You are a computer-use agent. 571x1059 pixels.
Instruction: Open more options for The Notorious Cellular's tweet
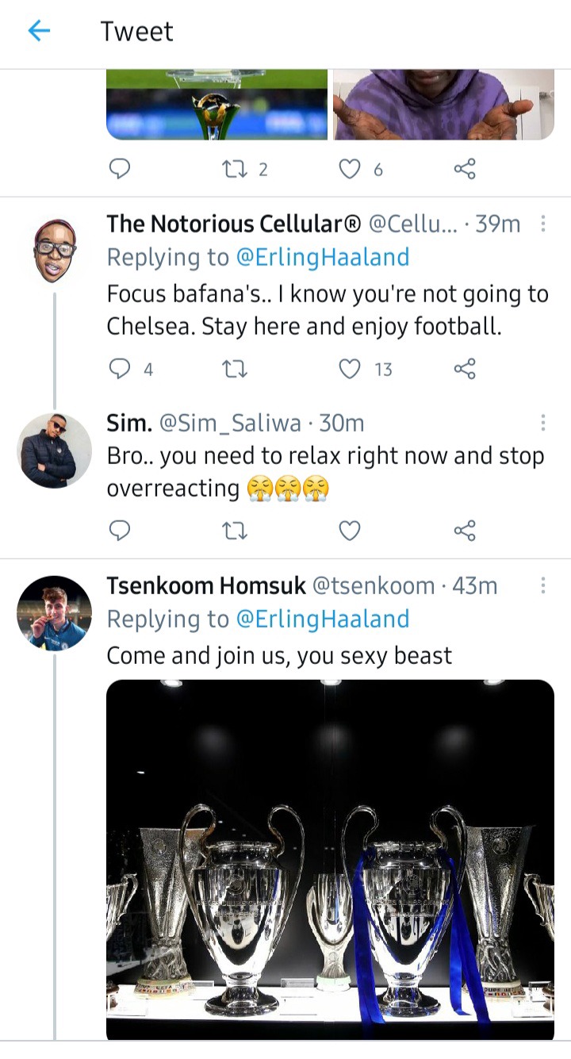[543, 224]
